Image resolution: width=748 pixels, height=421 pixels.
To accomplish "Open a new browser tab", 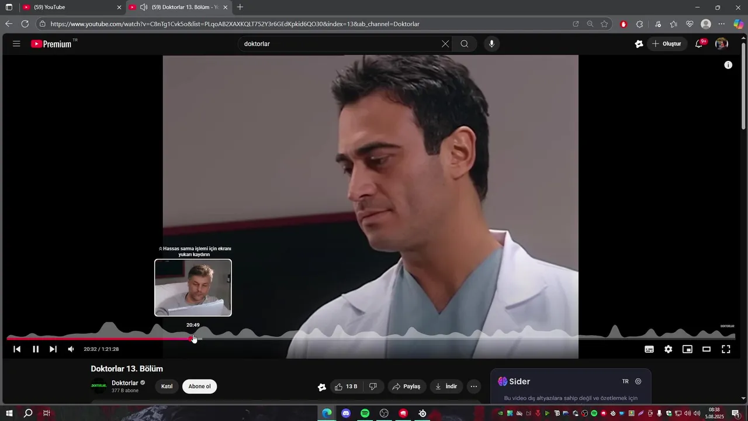I will click(x=240, y=7).
